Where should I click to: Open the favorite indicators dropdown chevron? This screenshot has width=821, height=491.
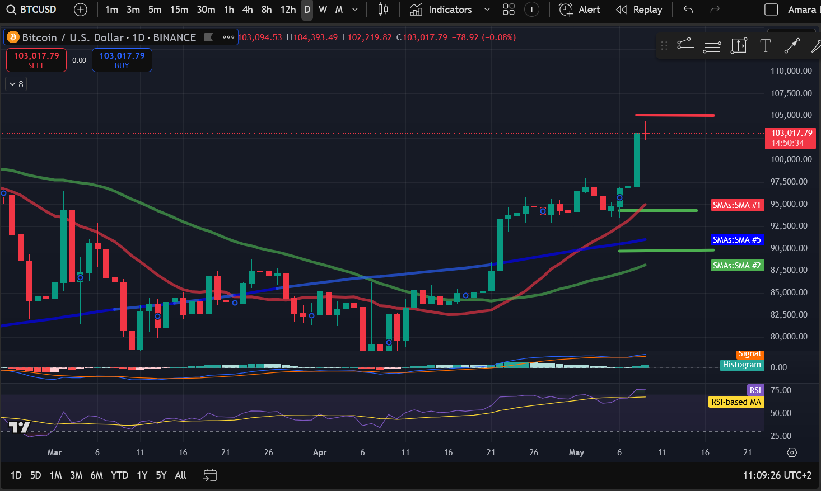pos(487,10)
